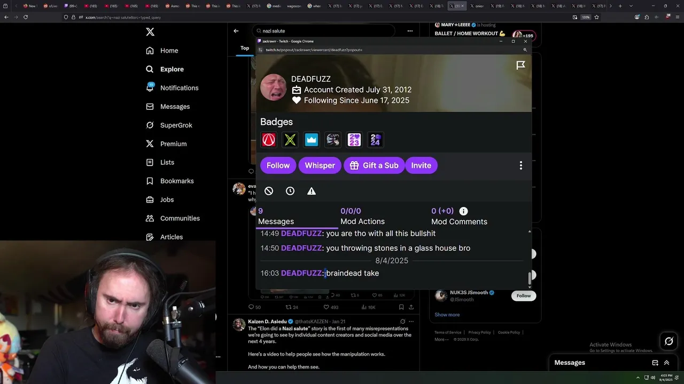Open Cookie Policy link
This screenshot has width=684, height=384.
[509, 332]
